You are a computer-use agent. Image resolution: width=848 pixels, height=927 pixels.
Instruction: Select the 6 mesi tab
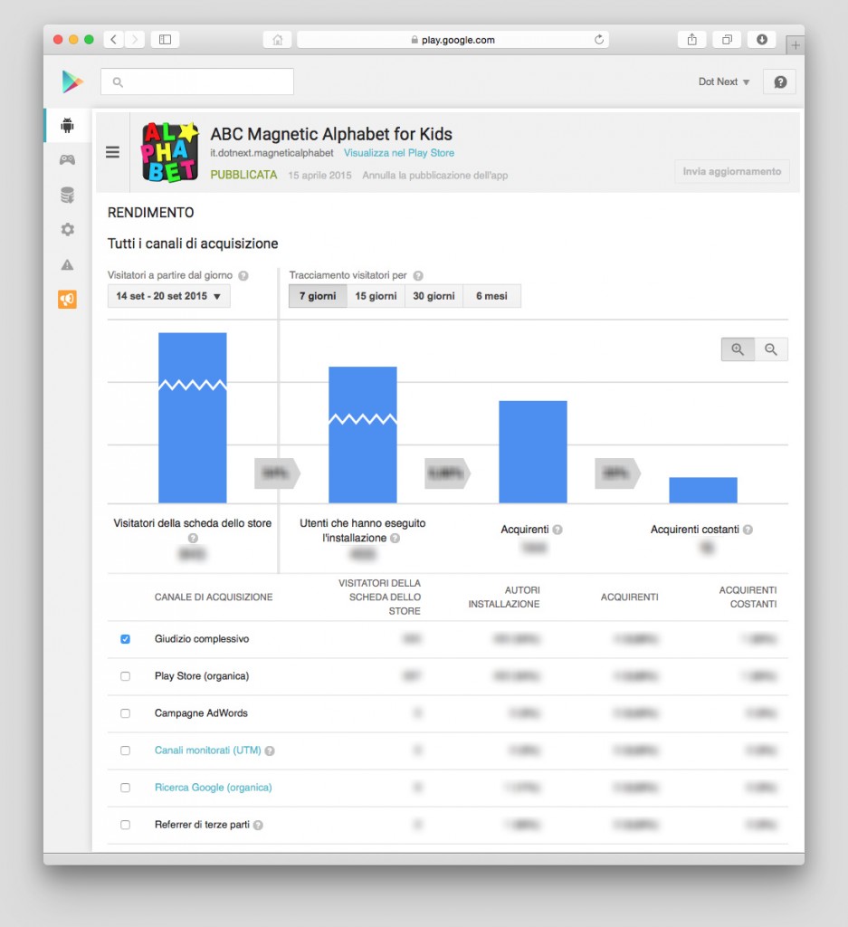click(491, 296)
